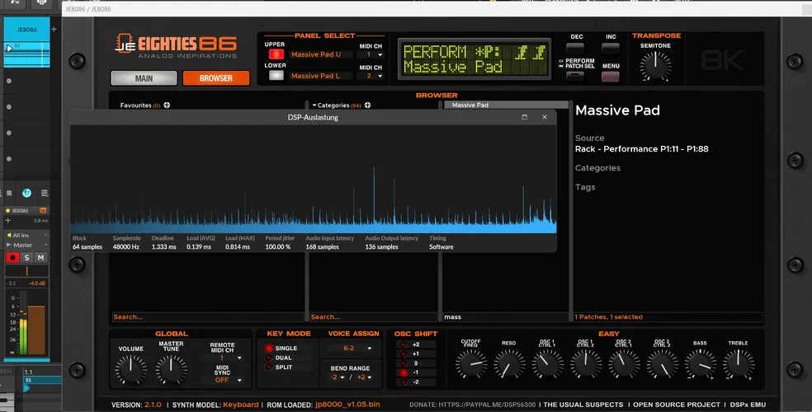Switch to the BROWSER page

216,78
